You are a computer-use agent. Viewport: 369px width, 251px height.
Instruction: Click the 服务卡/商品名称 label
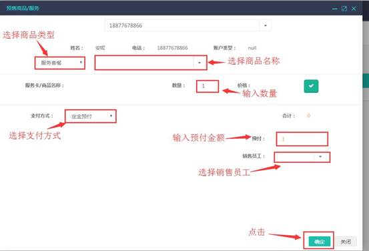(x=45, y=85)
